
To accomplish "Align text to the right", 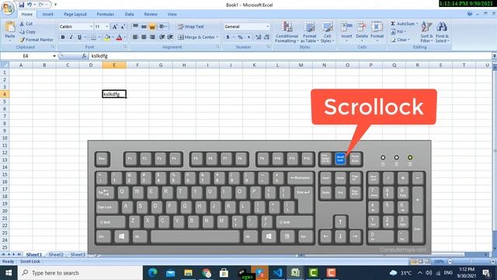I will pyautogui.click(x=152, y=37).
